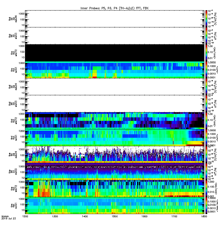Click the 'hhmm' axis units label
Image resolution: width=218 pixels, height=233 pixels.
click(x=5, y=216)
